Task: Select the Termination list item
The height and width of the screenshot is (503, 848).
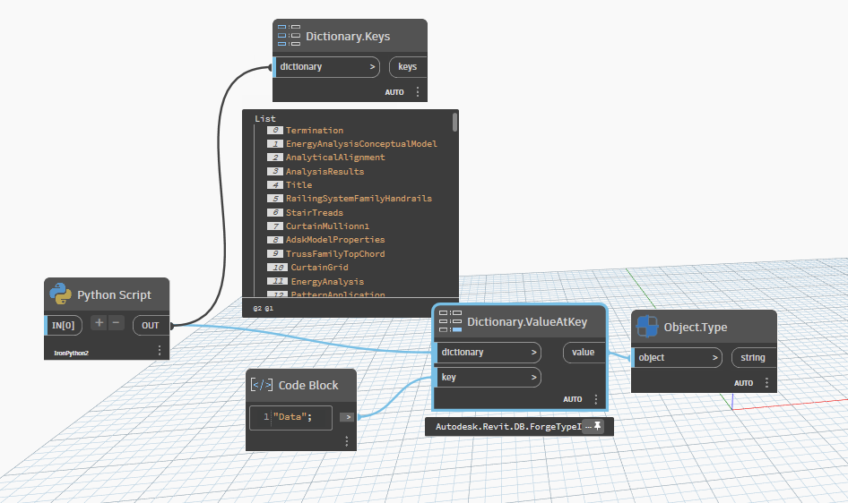Action: pos(315,130)
